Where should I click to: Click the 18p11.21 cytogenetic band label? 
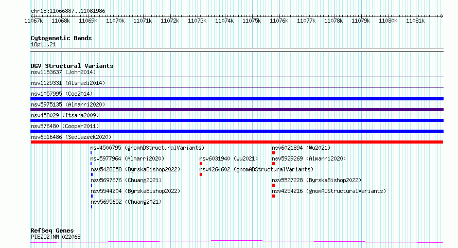click(43, 44)
